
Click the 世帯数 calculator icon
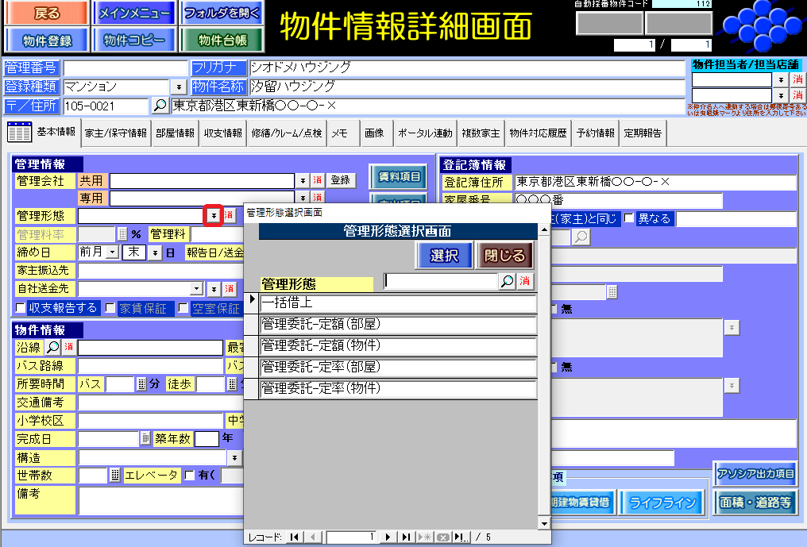click(x=115, y=475)
